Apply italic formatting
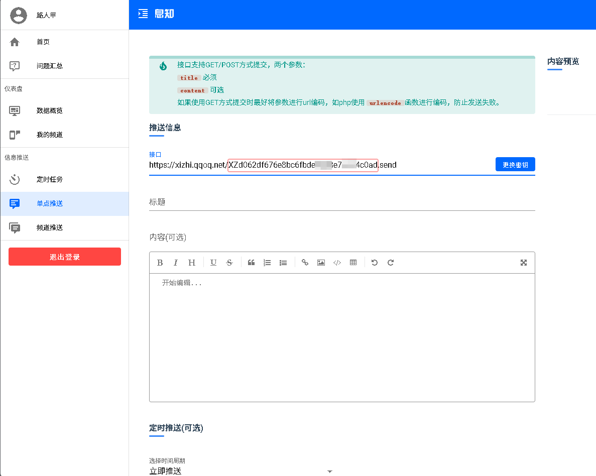The image size is (596, 476). point(175,263)
